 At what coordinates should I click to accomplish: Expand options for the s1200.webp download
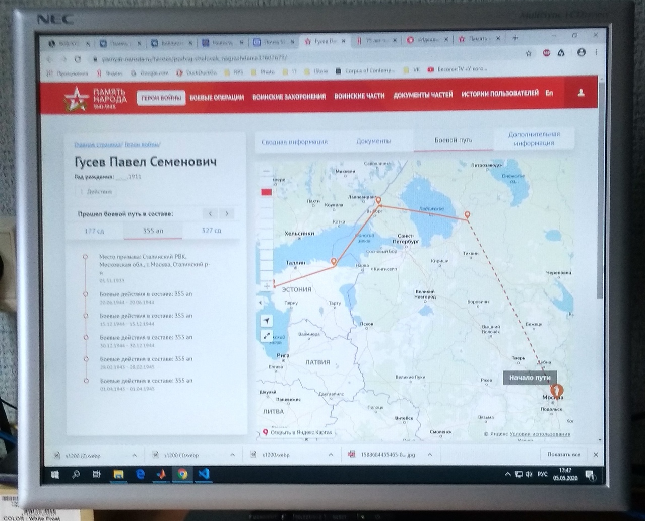click(x=331, y=455)
